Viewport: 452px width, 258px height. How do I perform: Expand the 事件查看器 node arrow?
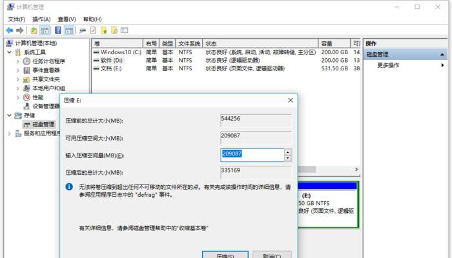[x=18, y=70]
